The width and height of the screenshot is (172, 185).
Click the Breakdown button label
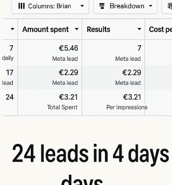(127, 6)
